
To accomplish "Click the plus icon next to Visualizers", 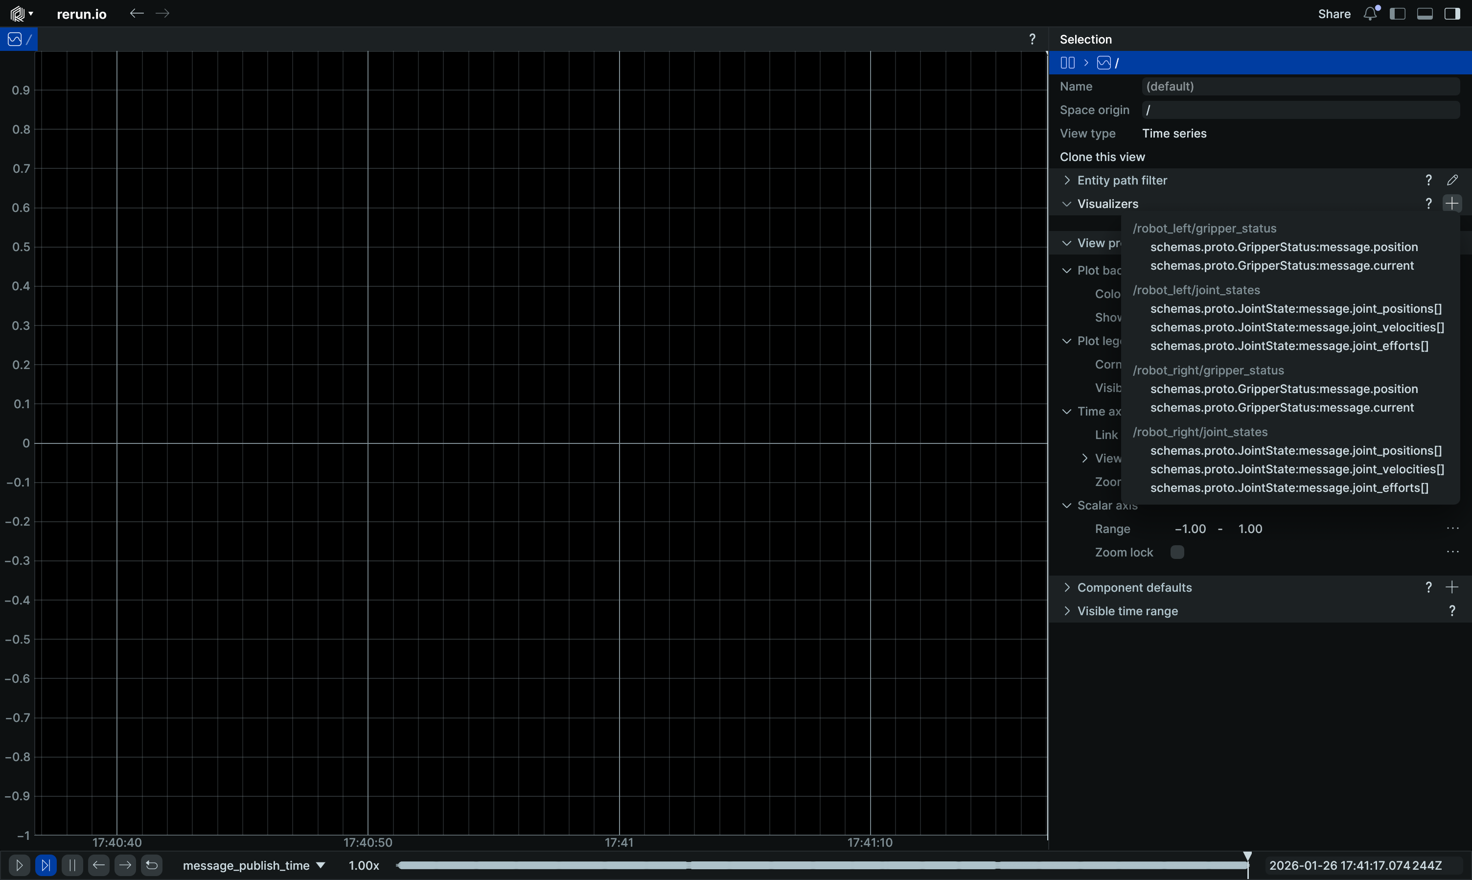I will [x=1452, y=204].
